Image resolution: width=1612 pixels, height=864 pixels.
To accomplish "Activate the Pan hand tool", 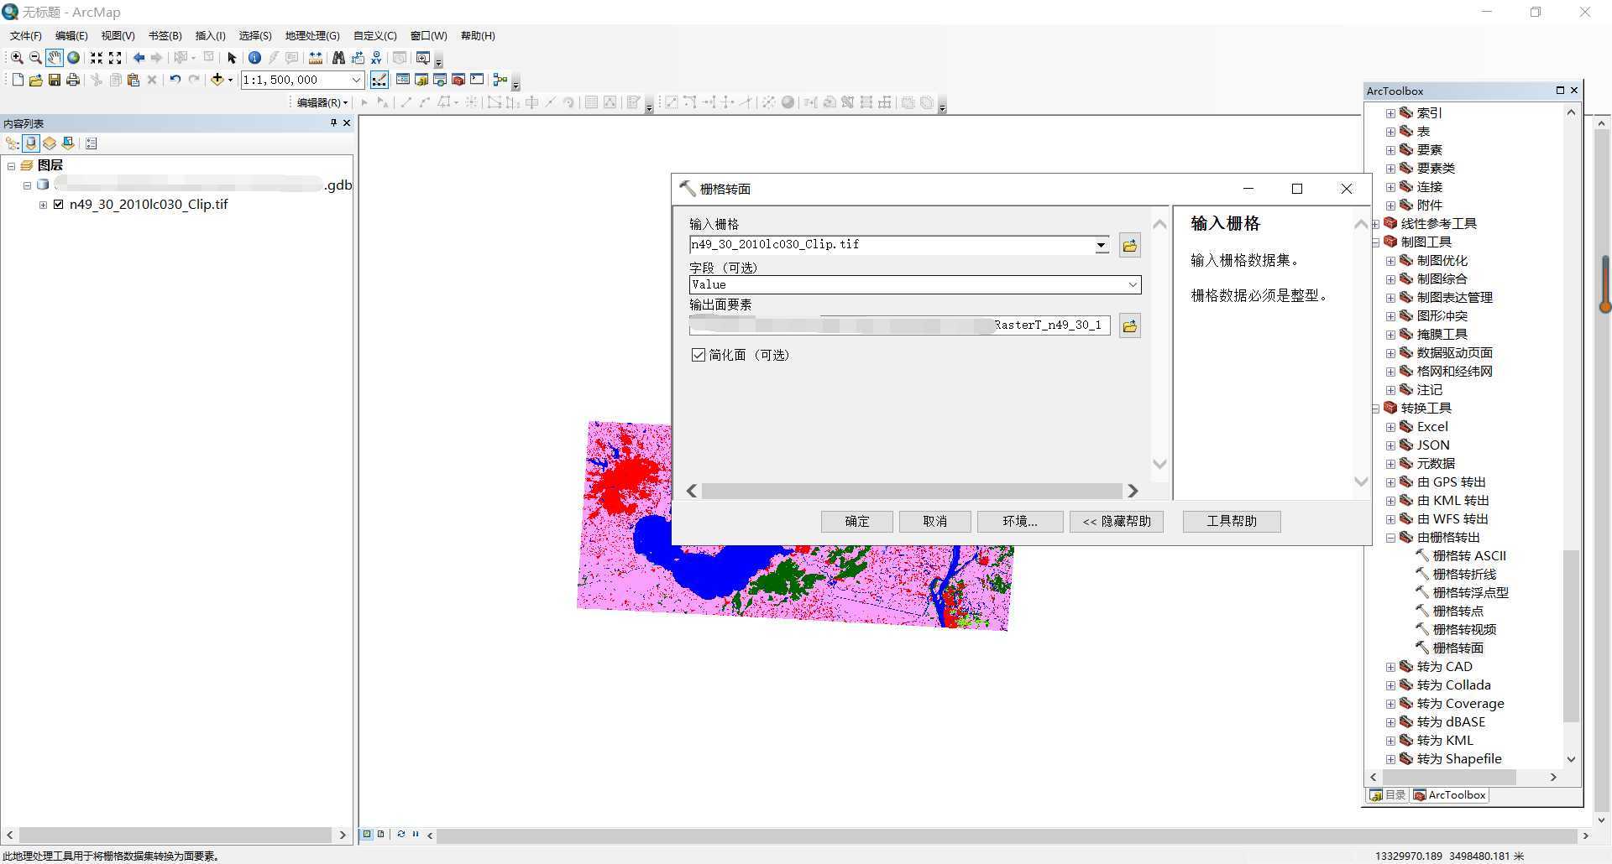I will click(x=54, y=58).
